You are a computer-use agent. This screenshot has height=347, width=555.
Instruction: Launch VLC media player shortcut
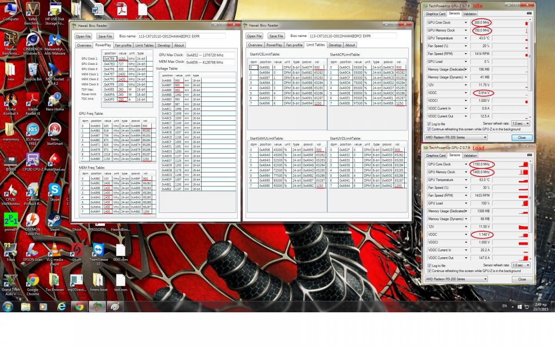click(55, 254)
